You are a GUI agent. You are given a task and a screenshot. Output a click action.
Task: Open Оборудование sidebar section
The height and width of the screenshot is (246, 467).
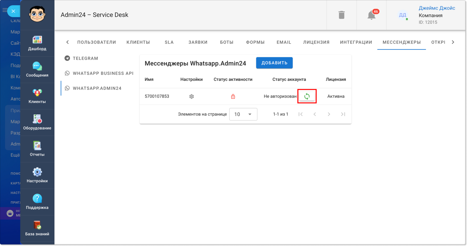37,123
